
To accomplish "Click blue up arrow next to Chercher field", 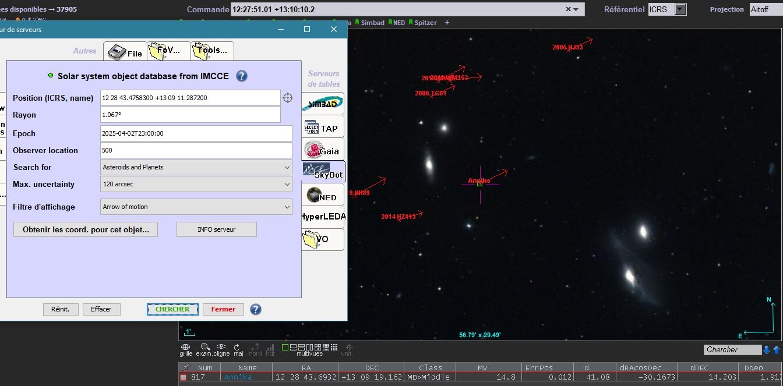I will pos(776,350).
